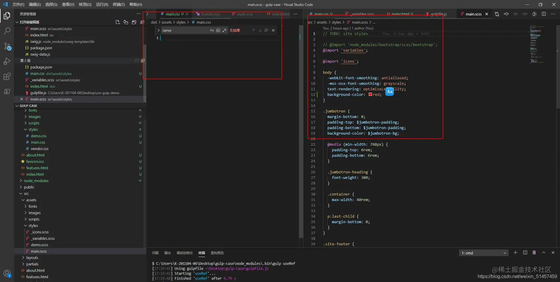Viewport: 560px width, 282px height.
Task: Switch to the 问题 panel tab
Action: [155, 253]
